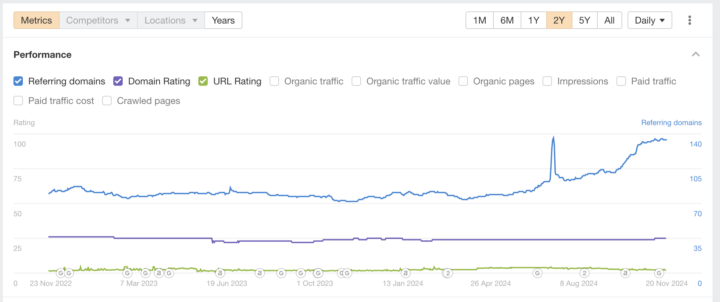
Task: Check the Impressions metric
Action: point(547,81)
